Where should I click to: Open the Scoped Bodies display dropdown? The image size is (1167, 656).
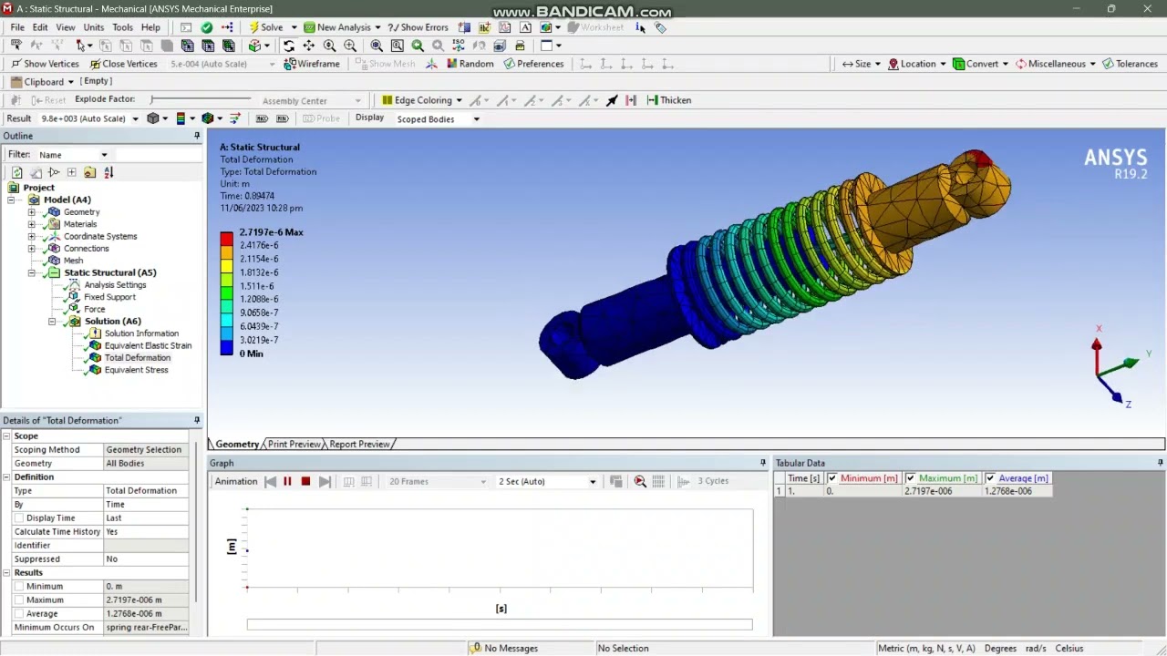[x=475, y=119]
